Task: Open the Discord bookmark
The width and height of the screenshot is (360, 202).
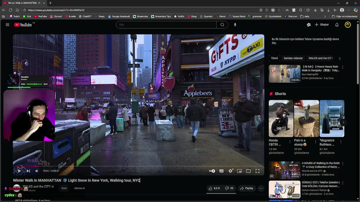Action: (56, 17)
